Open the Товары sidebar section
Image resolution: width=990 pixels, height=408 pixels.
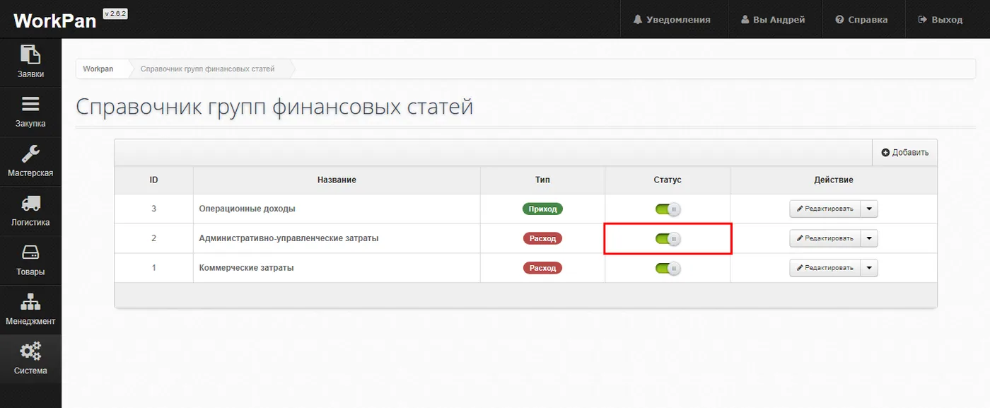[30, 261]
